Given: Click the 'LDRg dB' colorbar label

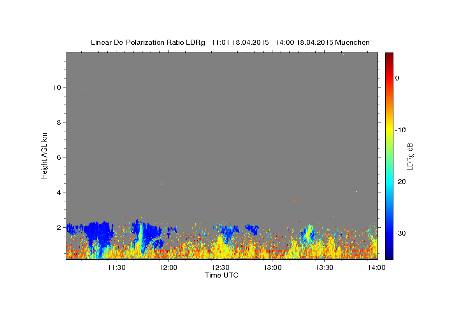Looking at the screenshot, I should pos(409,156).
